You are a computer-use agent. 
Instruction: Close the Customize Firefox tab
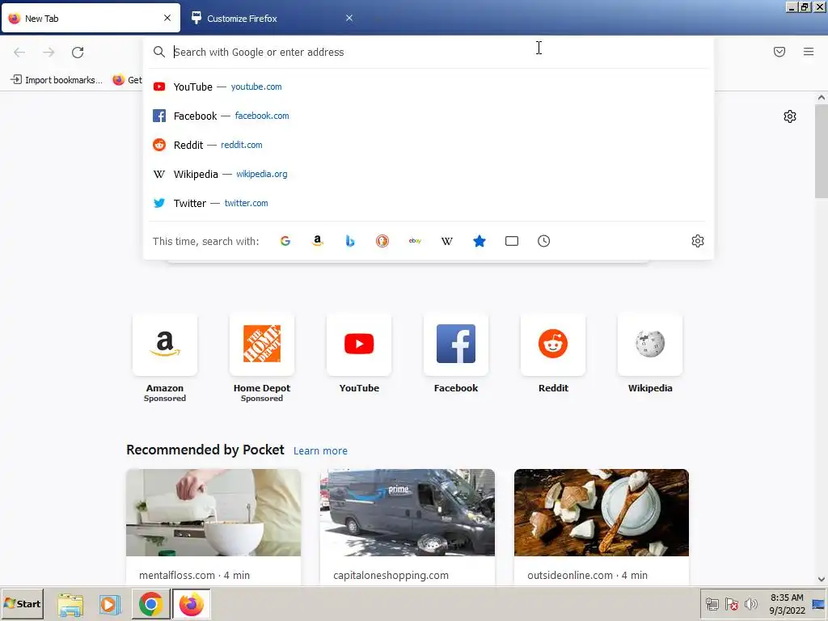[349, 18]
